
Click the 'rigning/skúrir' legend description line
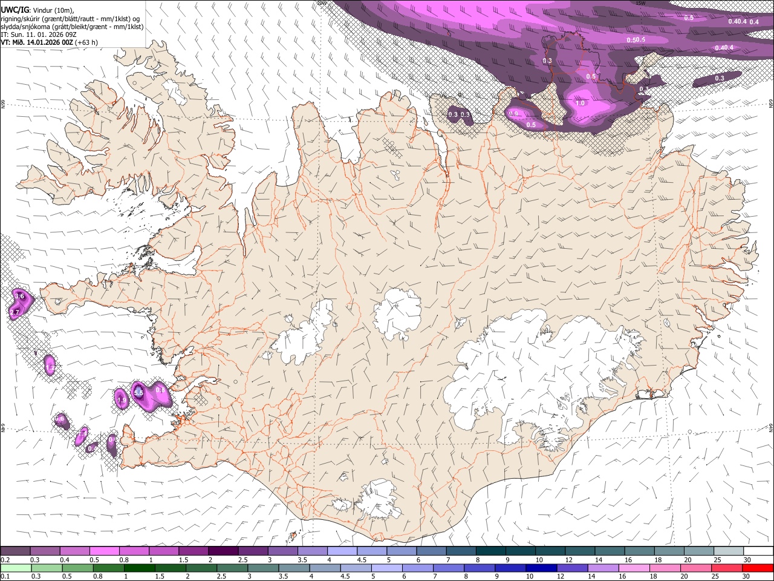[71, 19]
